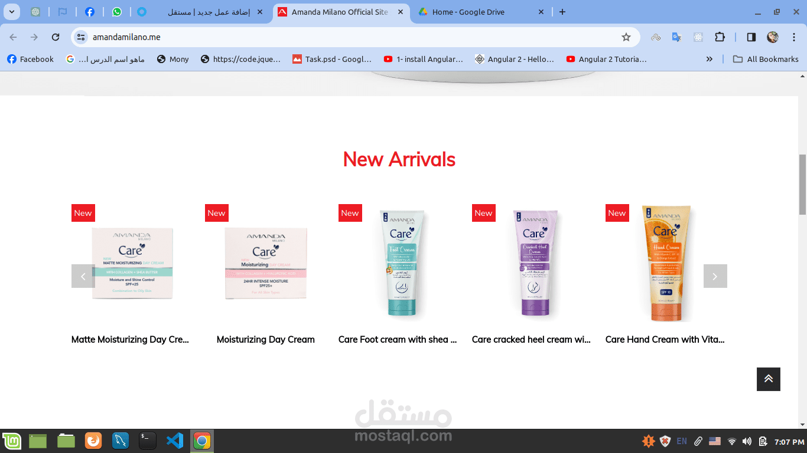Show the desktop from the taskbar

pyautogui.click(x=38, y=441)
